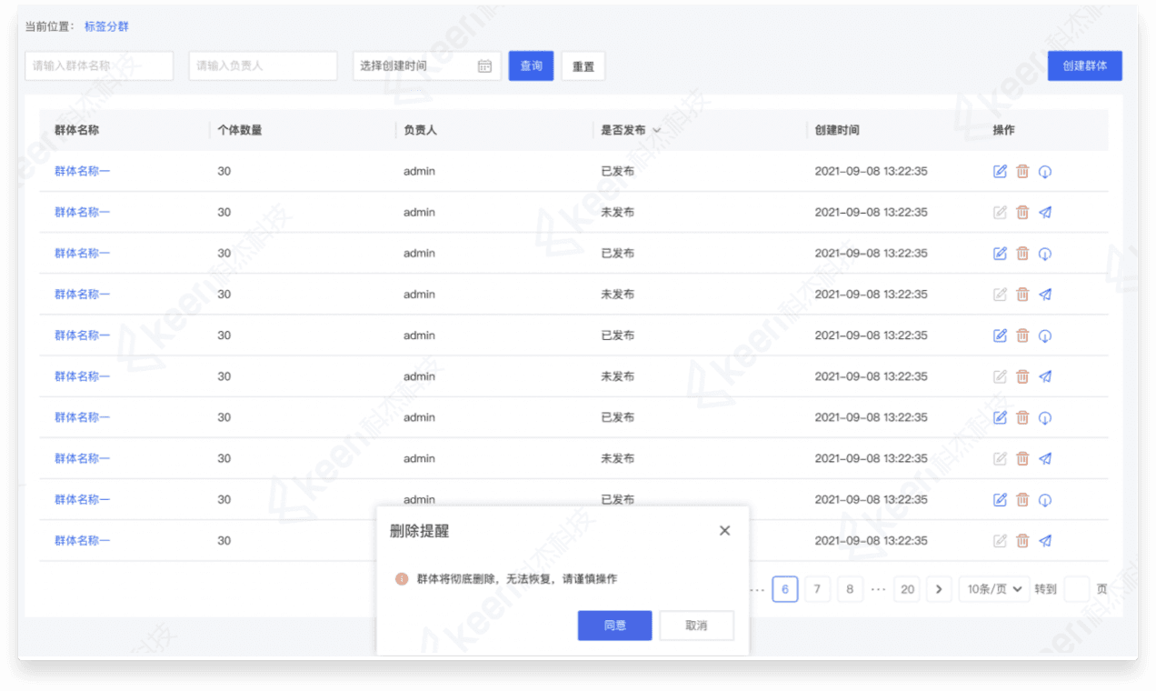This screenshot has height=691, width=1156.
Task: Click paper plane publish icon in second row
Action: tap(1045, 213)
